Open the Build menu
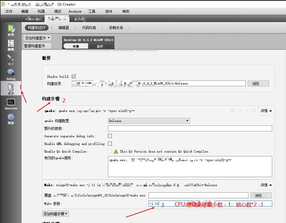Viewport: 286px width, 223px height. pyautogui.click(x=41, y=11)
